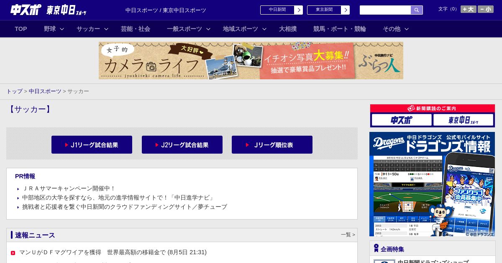Screen dimensions: 502x263
Task: Select 大相撲 in the navigation
Action: click(288, 29)
